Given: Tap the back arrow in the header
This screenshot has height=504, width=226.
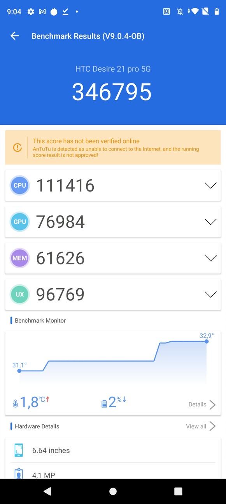Looking at the screenshot, I should [x=15, y=36].
